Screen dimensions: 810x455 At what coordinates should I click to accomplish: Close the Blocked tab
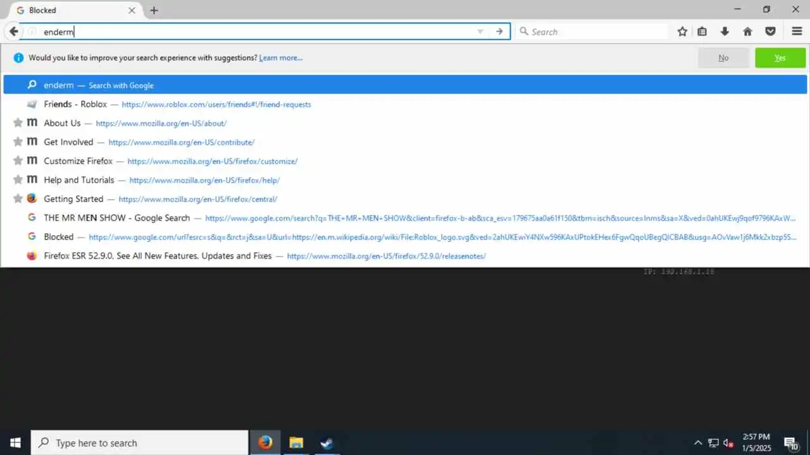point(132,10)
